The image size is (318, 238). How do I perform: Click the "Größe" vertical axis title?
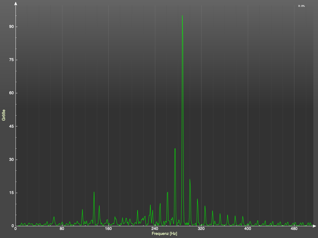point(4,115)
